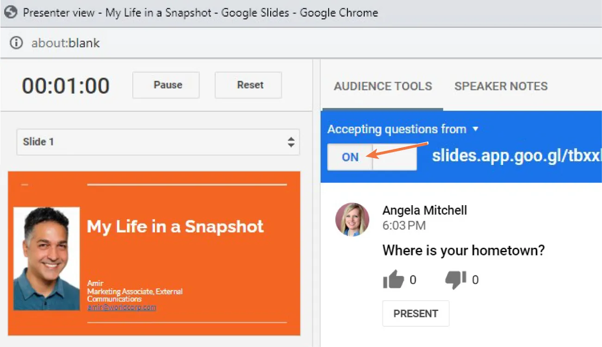
Task: Click the question Where is your hometown?
Action: (x=463, y=250)
